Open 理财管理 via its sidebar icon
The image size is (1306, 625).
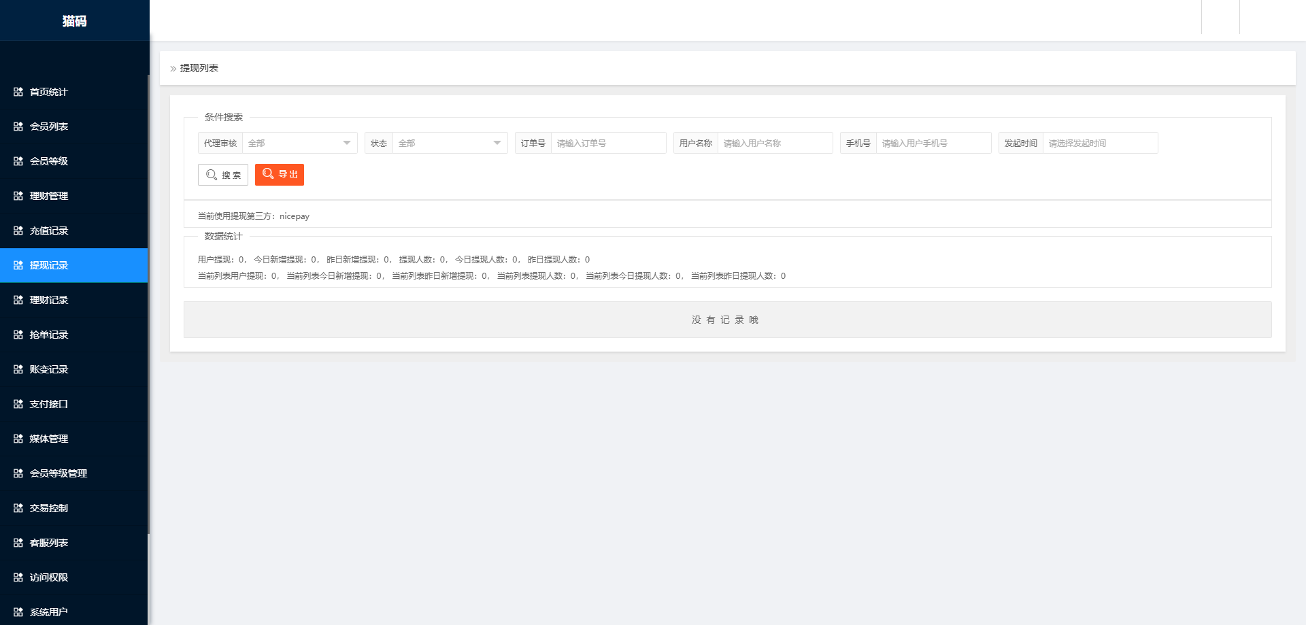[x=18, y=196]
